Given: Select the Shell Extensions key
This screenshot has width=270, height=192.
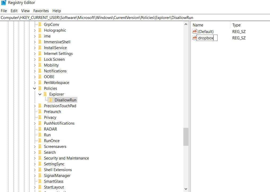Looking at the screenshot, I should pos(58,170).
